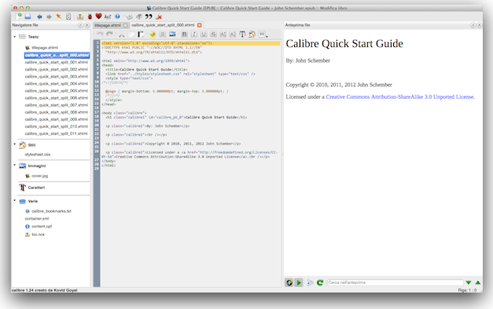Float the Navigatore file panel button
493x309 pixels.
[80, 25]
